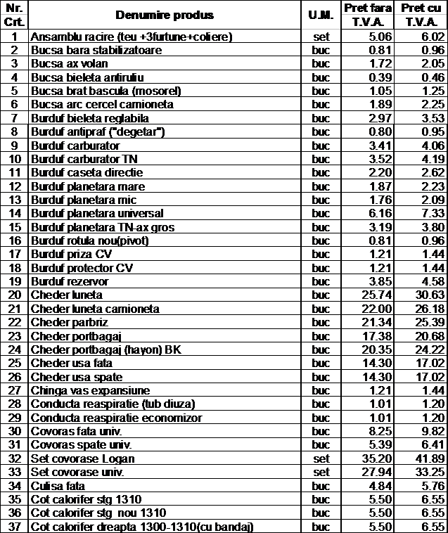The width and height of the screenshot is (448, 533).
Task: Select the 'Culisa fata' cell
Action: pos(165,486)
